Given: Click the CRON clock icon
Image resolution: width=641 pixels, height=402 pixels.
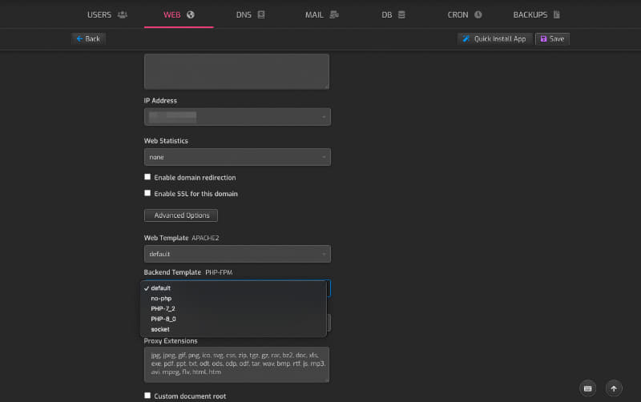Looking at the screenshot, I should click(x=478, y=14).
